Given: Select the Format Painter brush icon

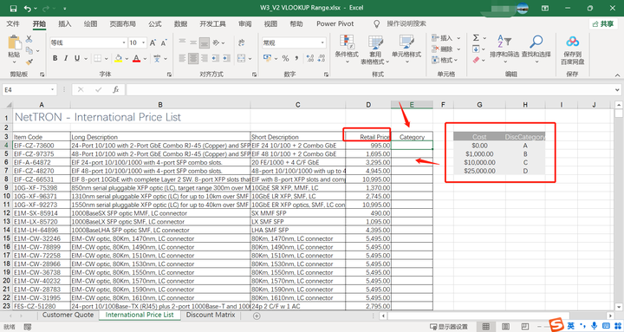Looking at the screenshot, I should tap(29, 62).
